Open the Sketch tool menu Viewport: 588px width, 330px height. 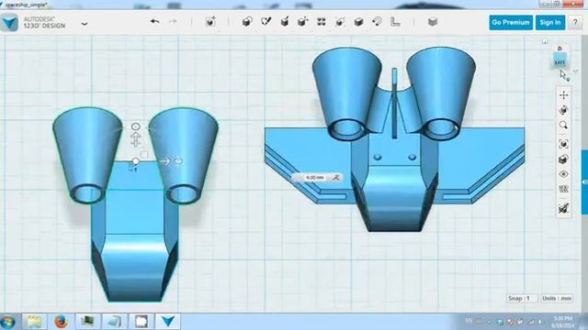pos(266,22)
